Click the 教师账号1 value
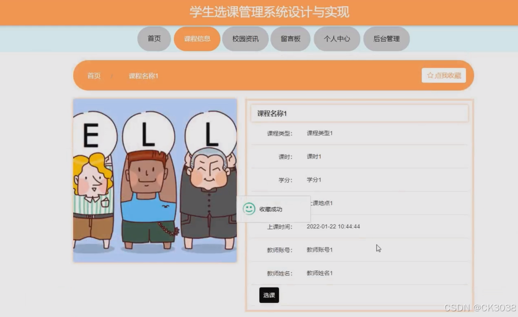 pos(319,250)
